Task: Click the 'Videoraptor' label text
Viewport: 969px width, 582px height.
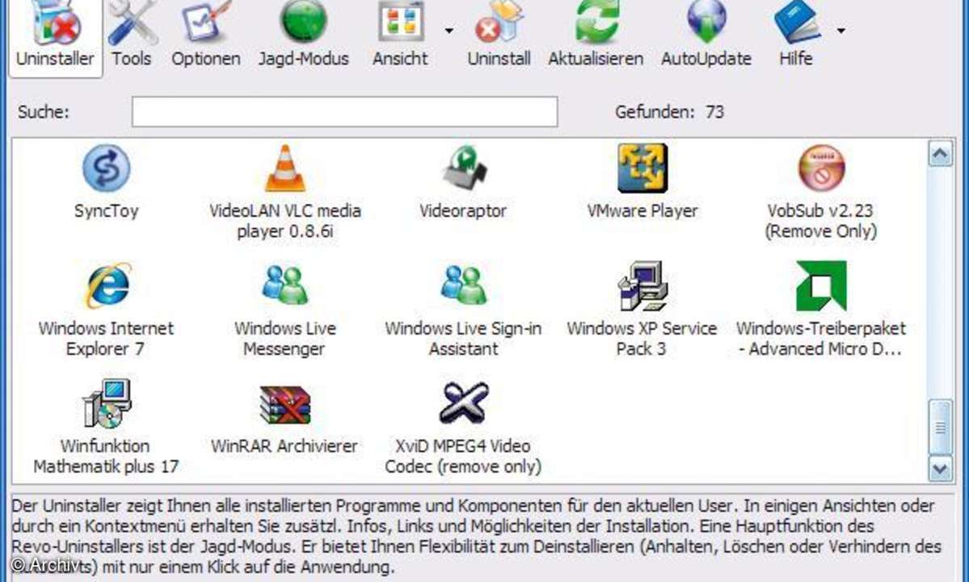Action: coord(463,211)
